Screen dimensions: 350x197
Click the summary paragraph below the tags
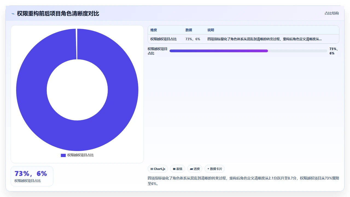pos(243,181)
